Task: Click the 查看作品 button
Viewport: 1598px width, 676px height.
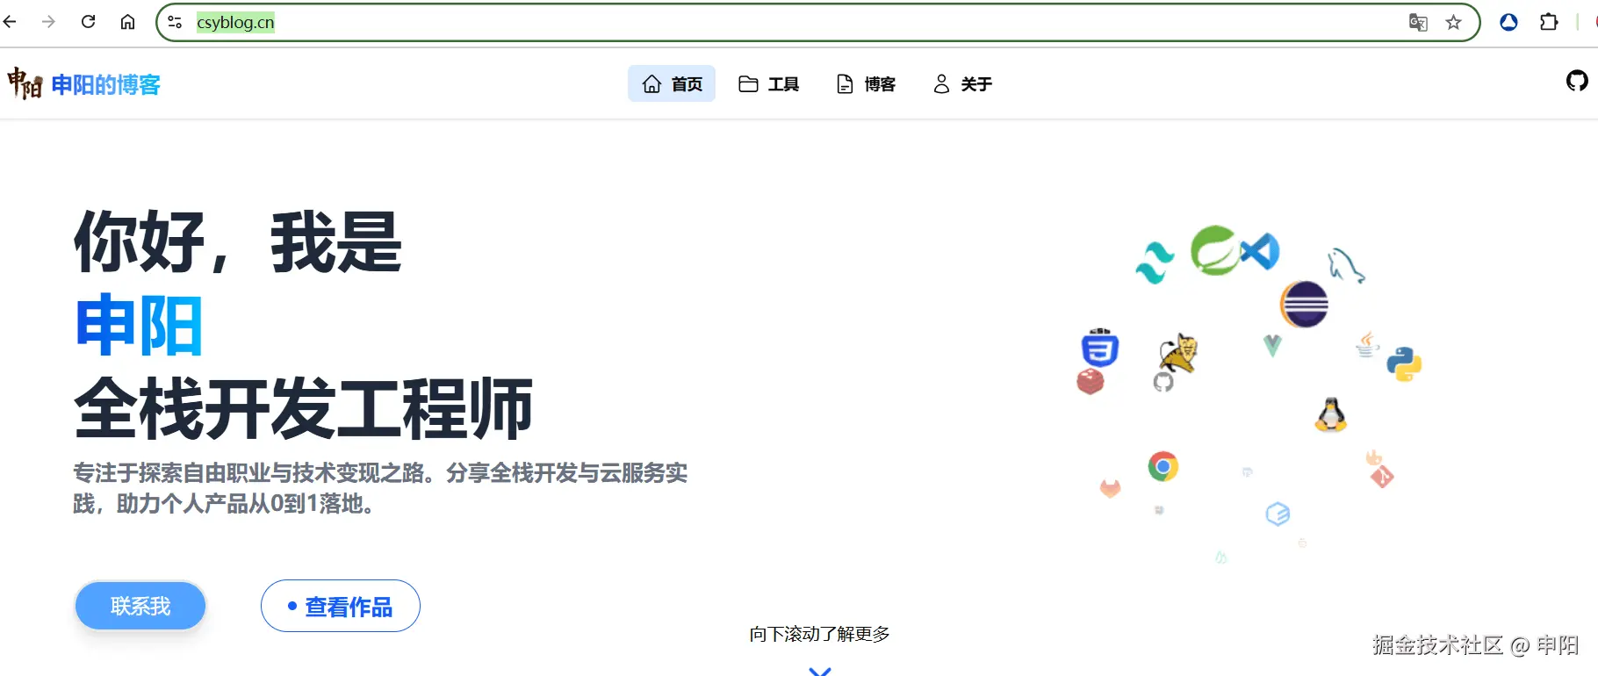Action: (x=341, y=606)
